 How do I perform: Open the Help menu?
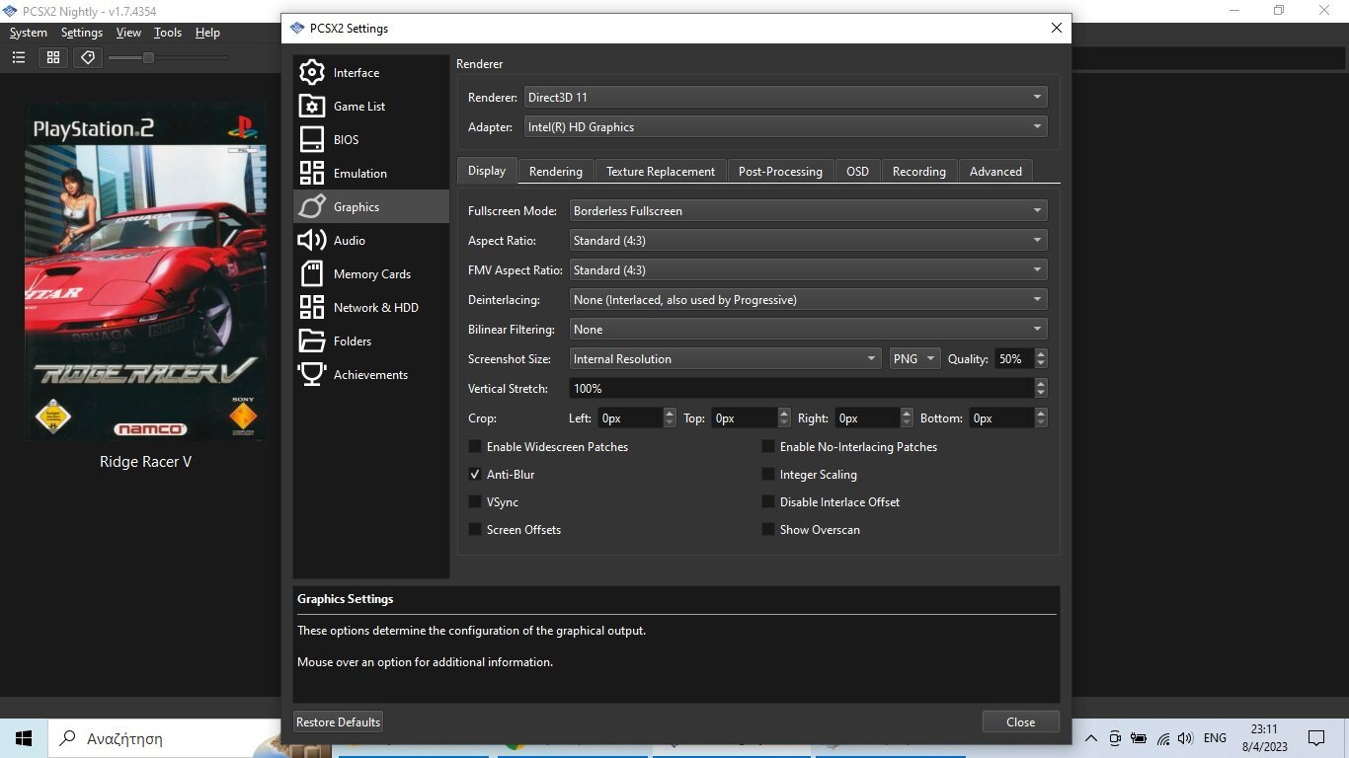tap(207, 33)
